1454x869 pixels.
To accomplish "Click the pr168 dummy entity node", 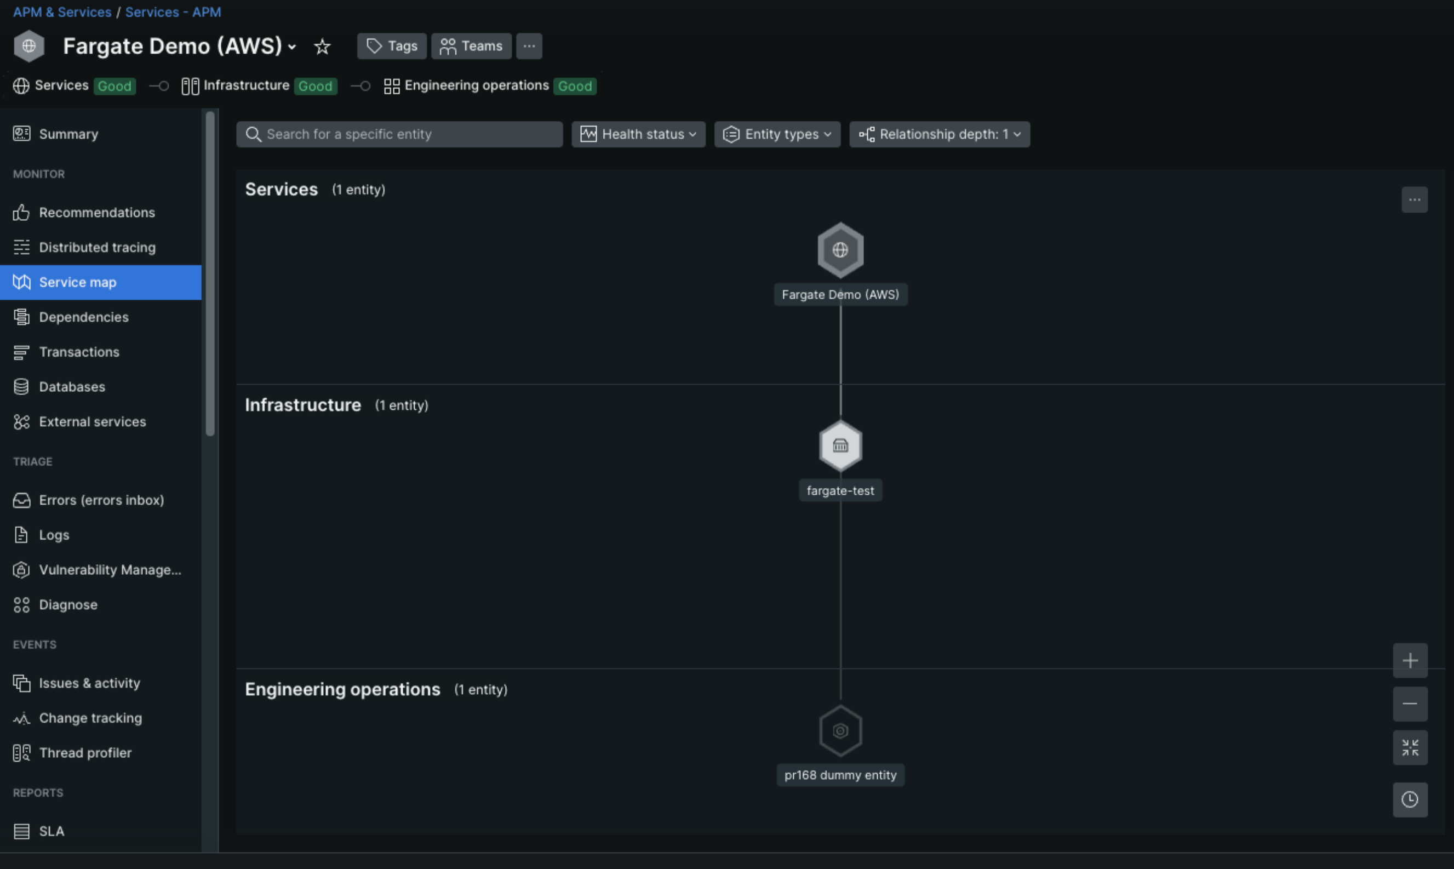I will (x=840, y=730).
